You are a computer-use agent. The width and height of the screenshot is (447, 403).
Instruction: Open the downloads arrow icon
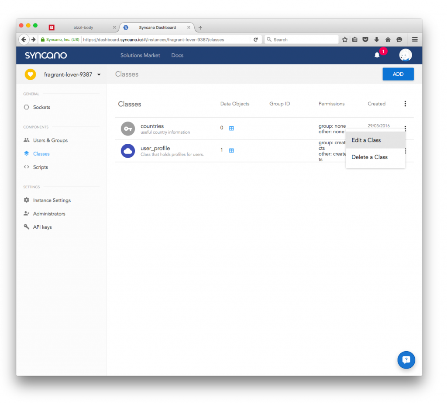pyautogui.click(x=377, y=40)
